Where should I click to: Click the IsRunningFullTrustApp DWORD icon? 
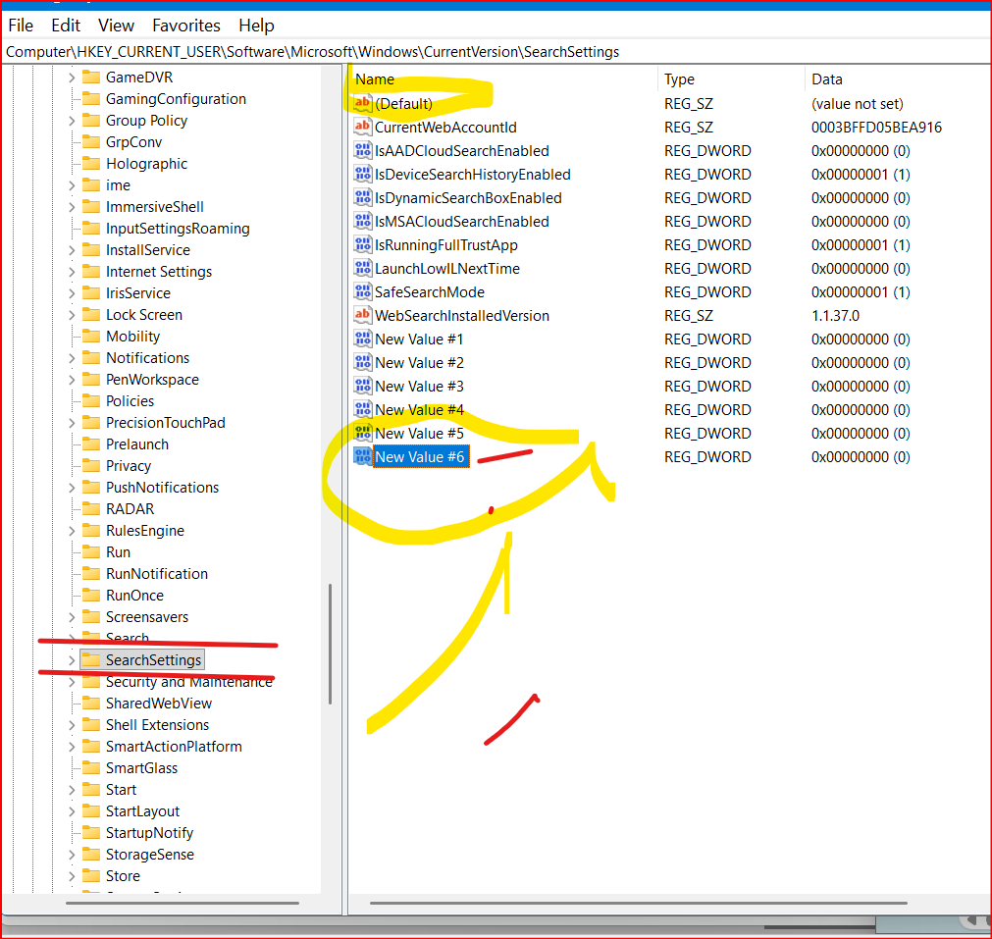[x=362, y=244]
